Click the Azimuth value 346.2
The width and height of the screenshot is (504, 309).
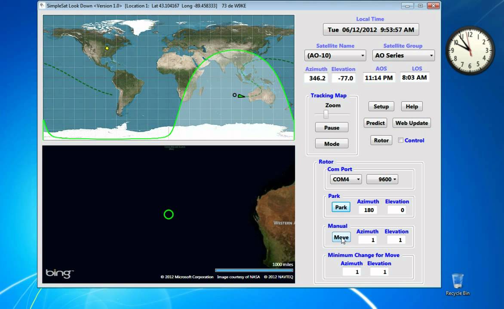pos(317,78)
